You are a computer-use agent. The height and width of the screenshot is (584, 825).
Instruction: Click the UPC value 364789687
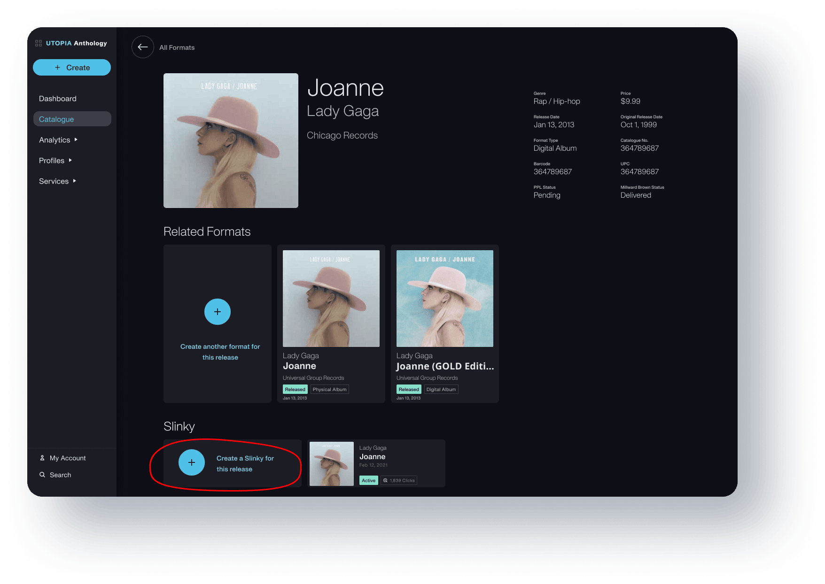[639, 172]
